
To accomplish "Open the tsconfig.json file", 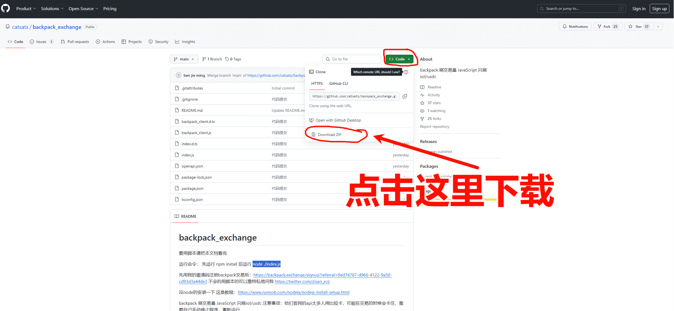I will point(192,200).
